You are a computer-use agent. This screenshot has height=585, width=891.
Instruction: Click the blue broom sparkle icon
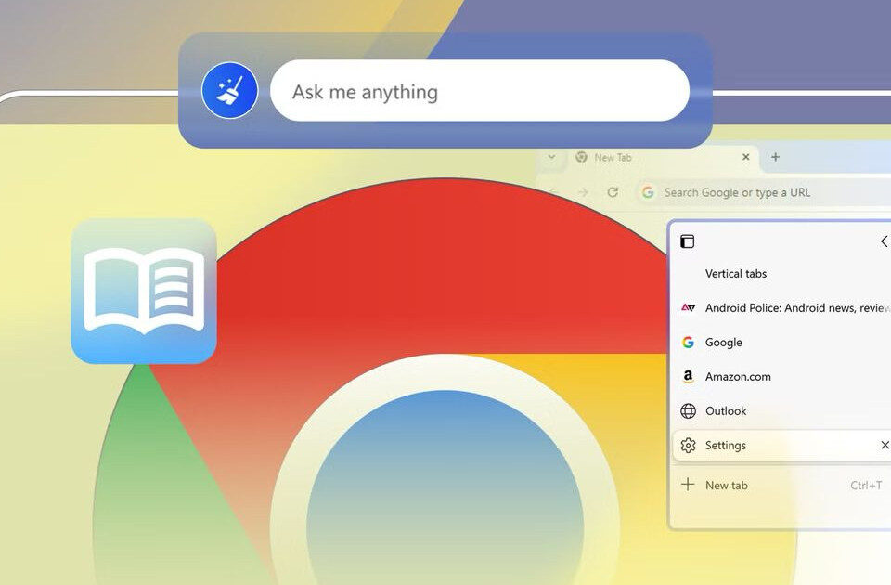pos(229,91)
